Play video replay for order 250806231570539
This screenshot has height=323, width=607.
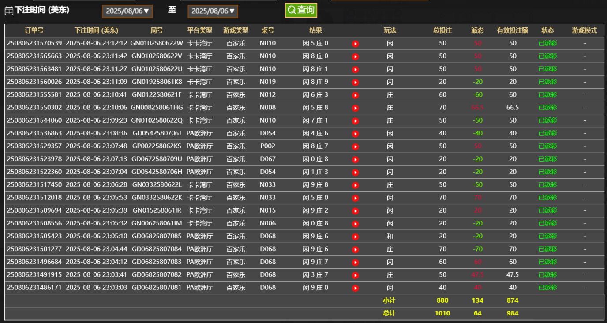pyautogui.click(x=355, y=44)
